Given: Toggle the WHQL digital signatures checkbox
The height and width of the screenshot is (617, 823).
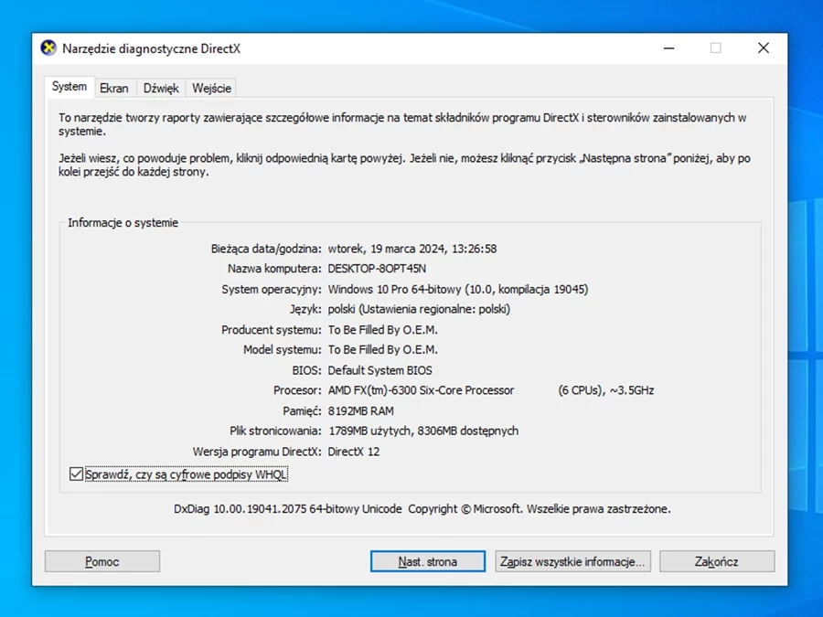Looking at the screenshot, I should (76, 474).
